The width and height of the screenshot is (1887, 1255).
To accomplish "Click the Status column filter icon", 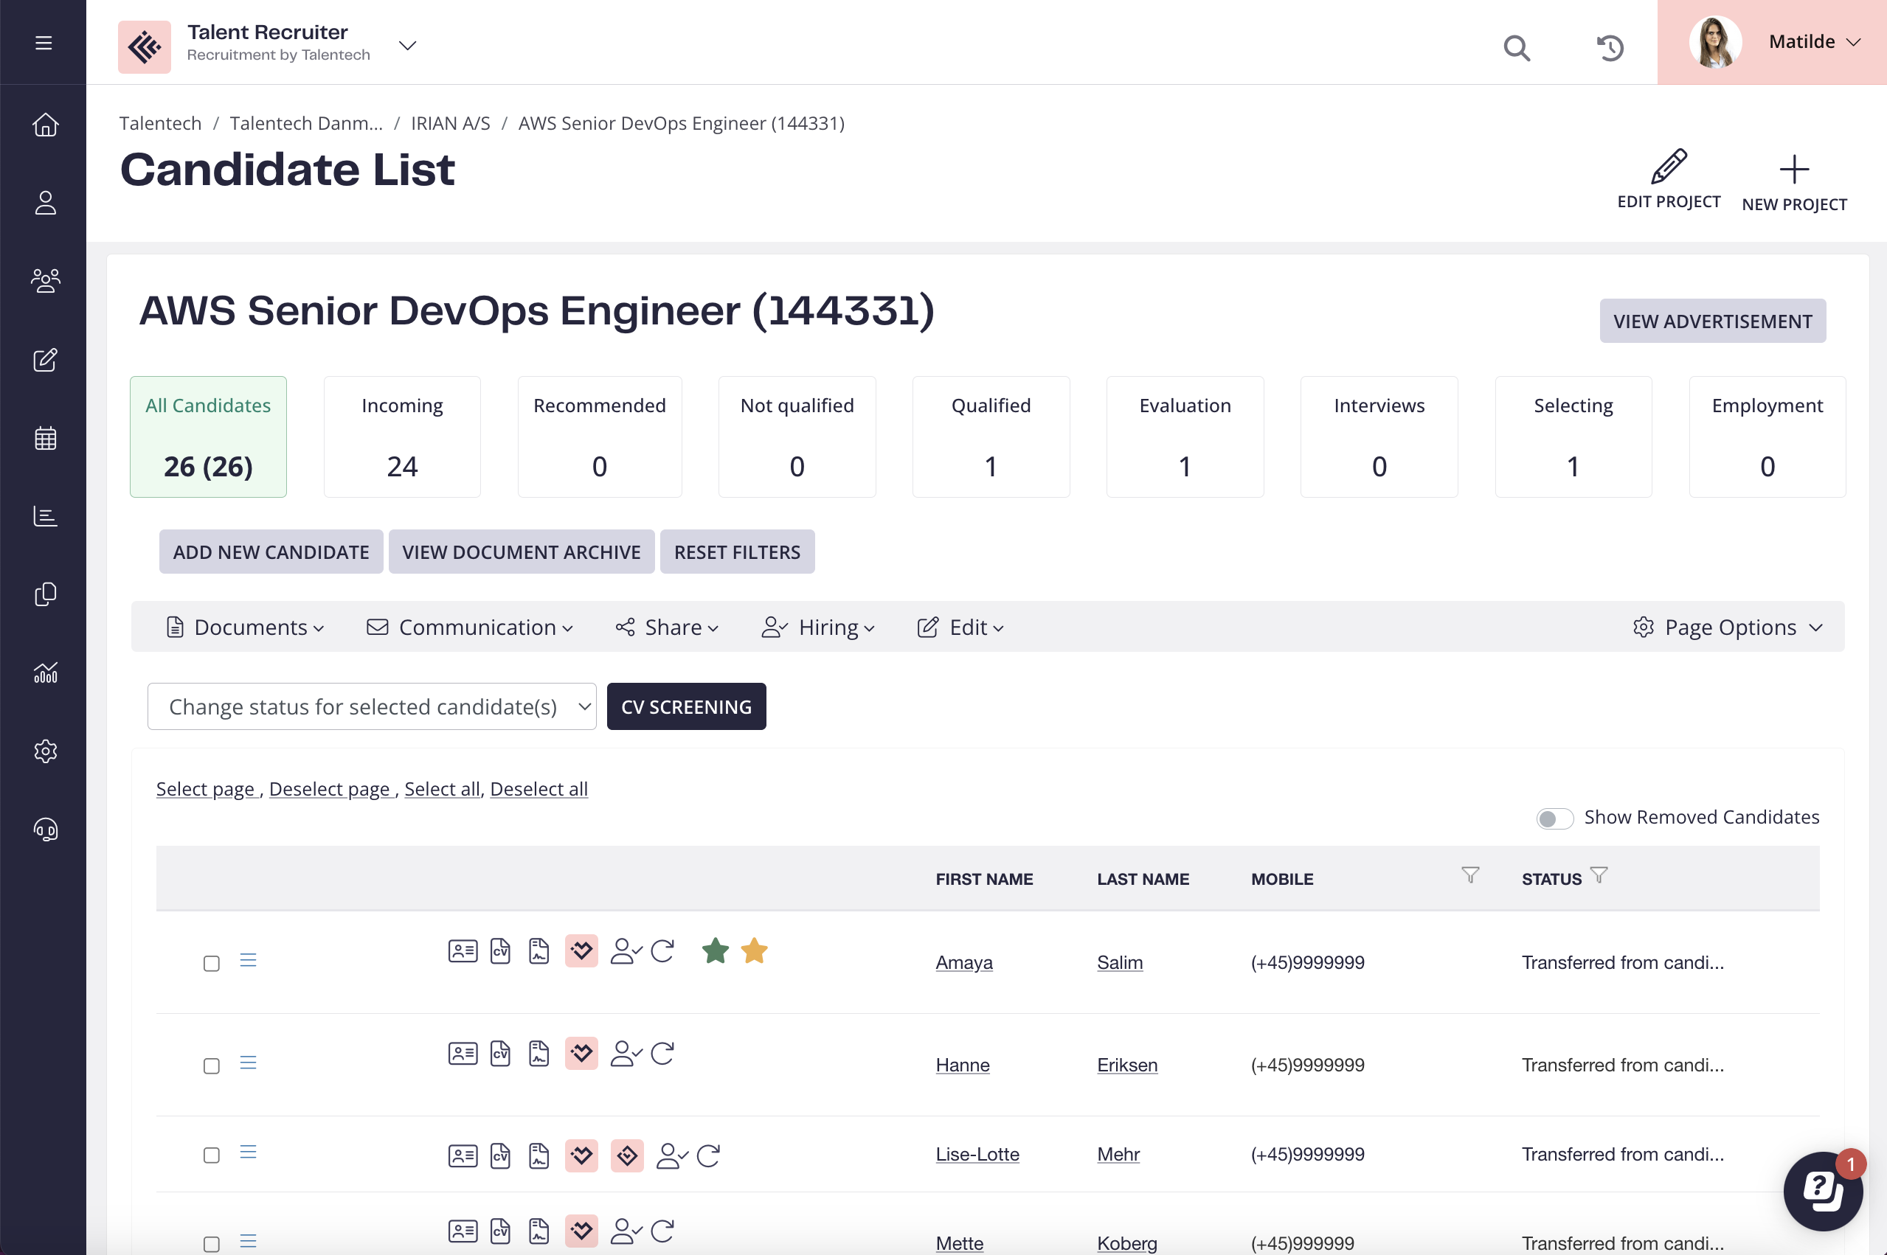I will (1599, 875).
